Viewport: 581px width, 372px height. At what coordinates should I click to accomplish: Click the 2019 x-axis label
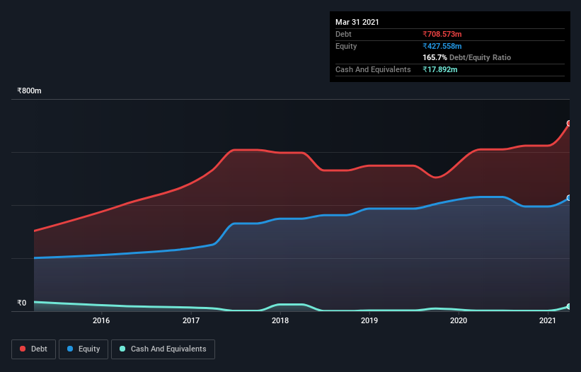(369, 320)
